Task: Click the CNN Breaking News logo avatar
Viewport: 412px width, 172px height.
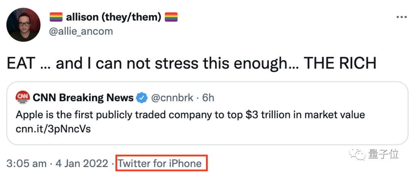Action: coord(23,98)
